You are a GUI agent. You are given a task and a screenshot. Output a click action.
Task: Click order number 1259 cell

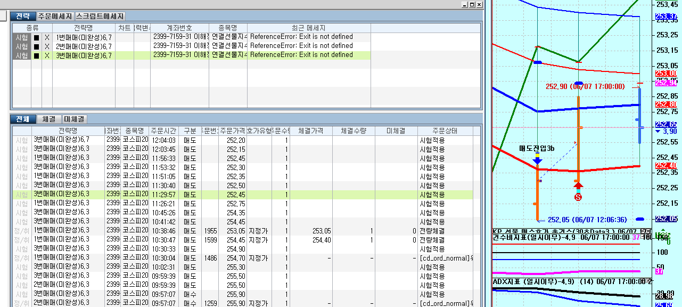(x=210, y=303)
